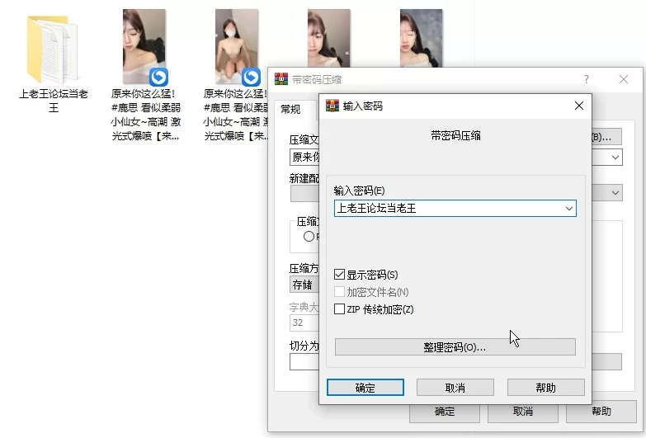The height and width of the screenshot is (438, 646).
Task: Uncheck the 显示密码(S) checkbox
Action: pos(340,274)
